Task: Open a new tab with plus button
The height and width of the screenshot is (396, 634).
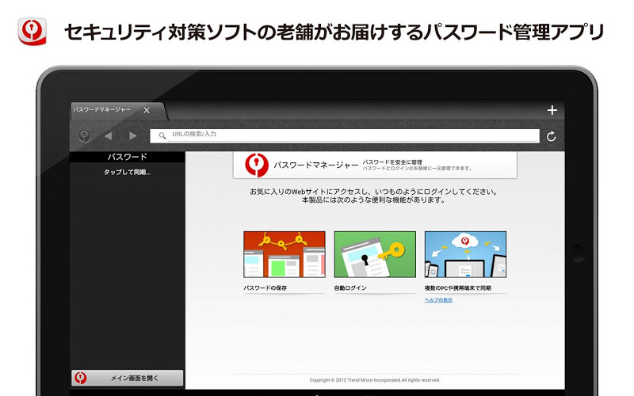Action: (x=552, y=110)
